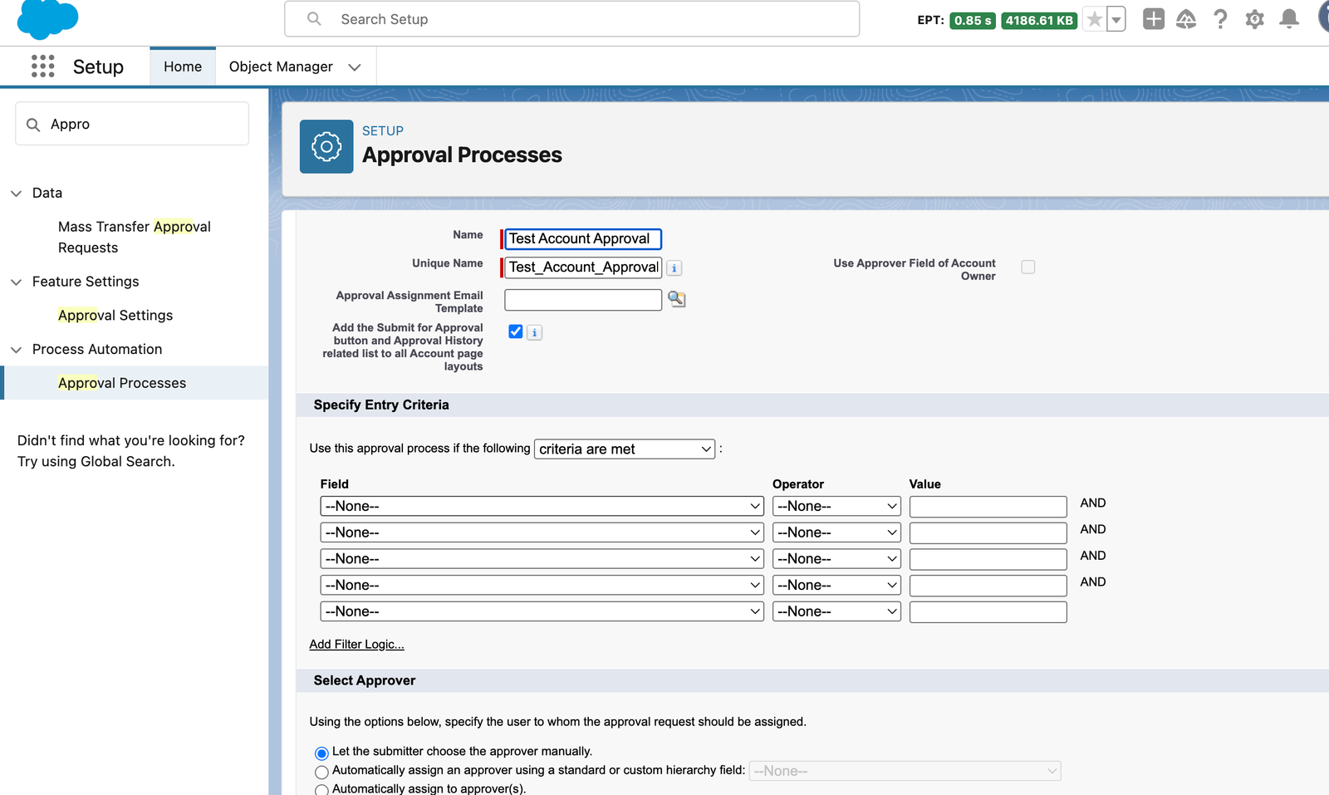Open the fifth row Field dropdown

pos(542,611)
